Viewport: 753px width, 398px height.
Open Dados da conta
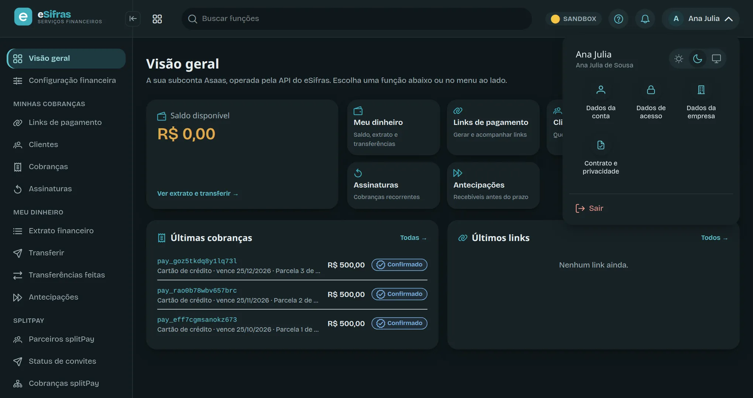pyautogui.click(x=601, y=102)
